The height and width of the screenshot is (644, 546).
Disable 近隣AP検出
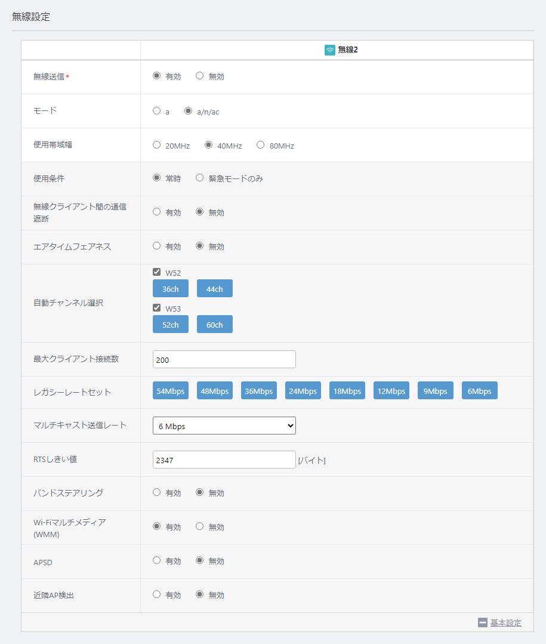click(x=199, y=594)
